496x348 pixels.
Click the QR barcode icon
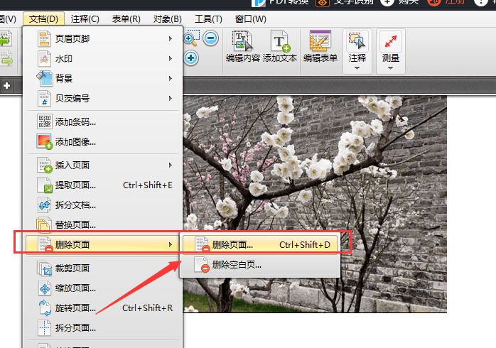point(44,121)
